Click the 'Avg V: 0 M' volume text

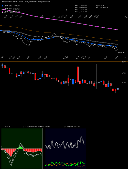[100, 5]
